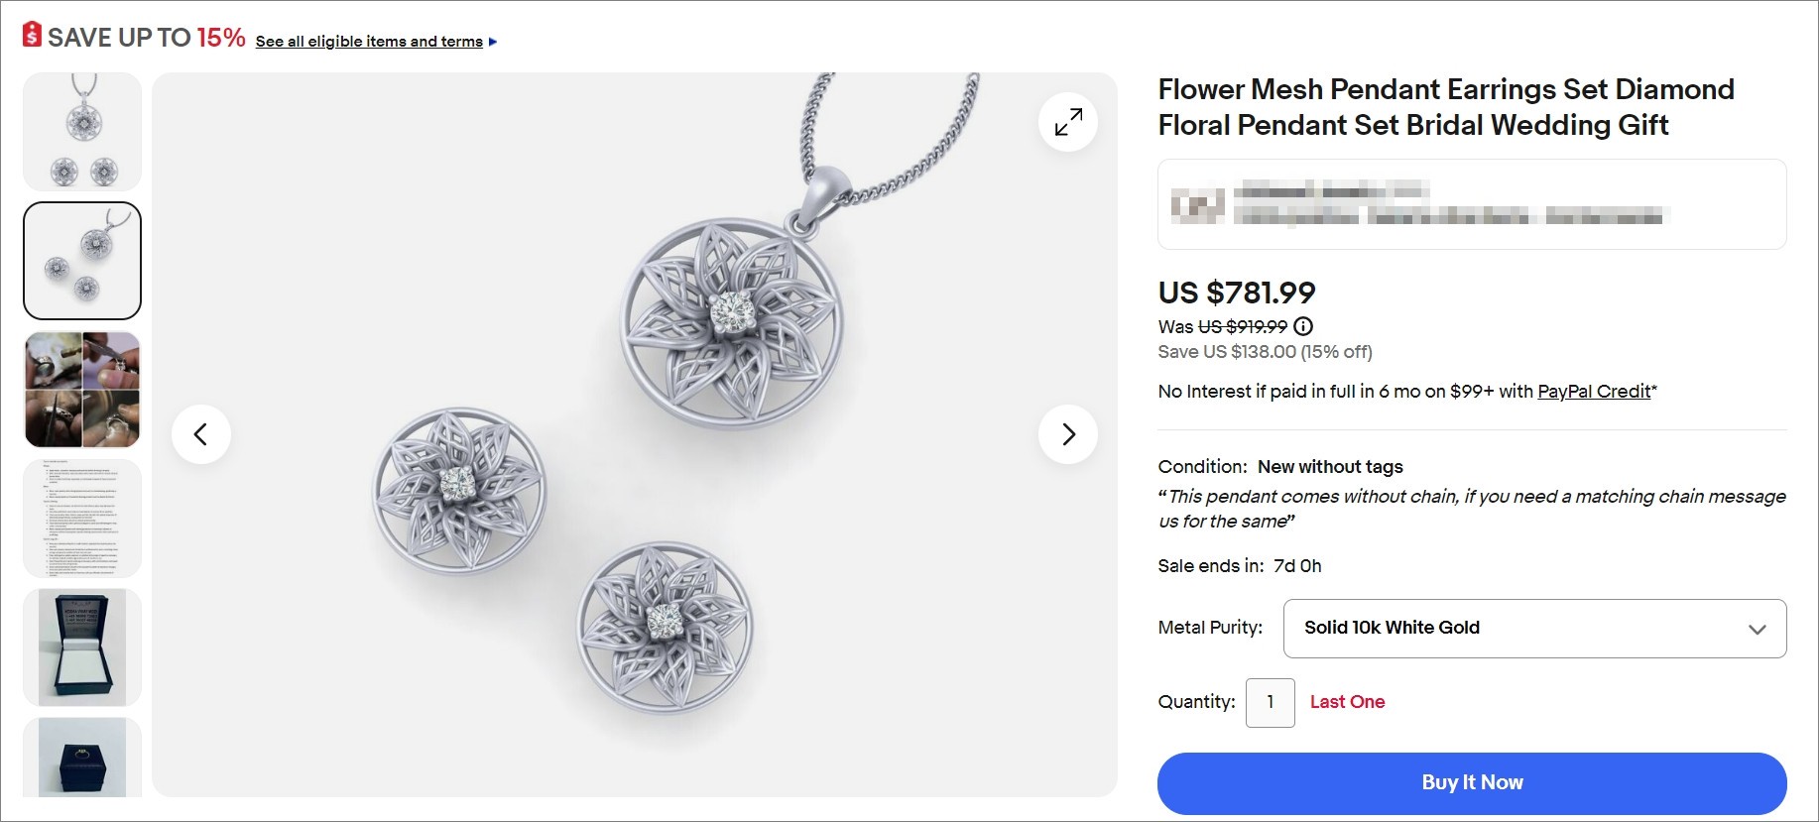
Task: Open the Metal Purity dropdown
Action: point(1534,628)
